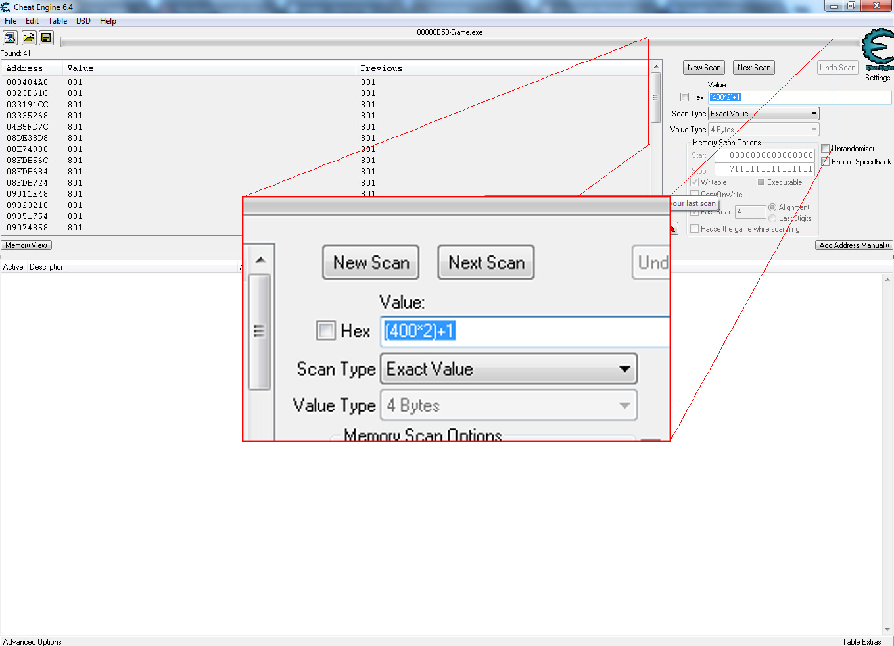Click the Cheat Engine logo above Settings
This screenshot has width=894, height=646.
click(878, 49)
